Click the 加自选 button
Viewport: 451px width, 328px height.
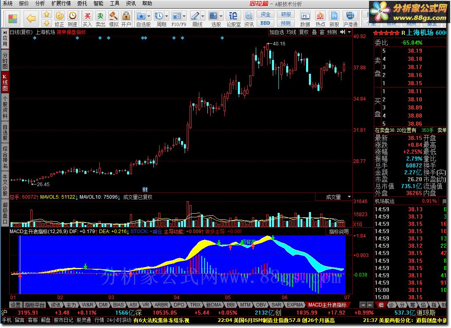277,32
